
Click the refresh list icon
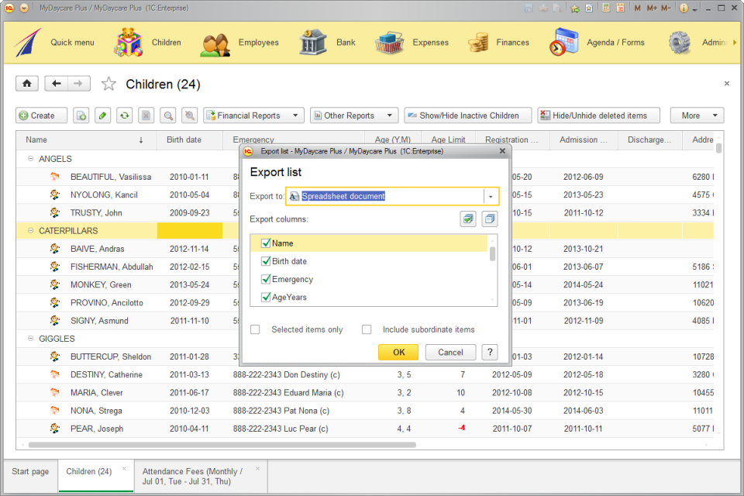[124, 115]
